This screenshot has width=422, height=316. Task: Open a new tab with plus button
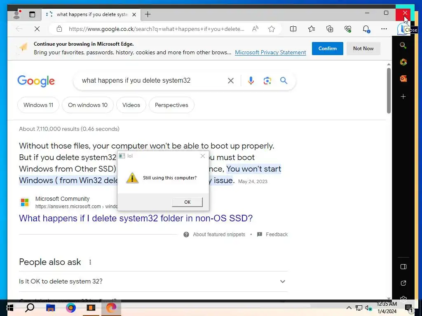[148, 14]
